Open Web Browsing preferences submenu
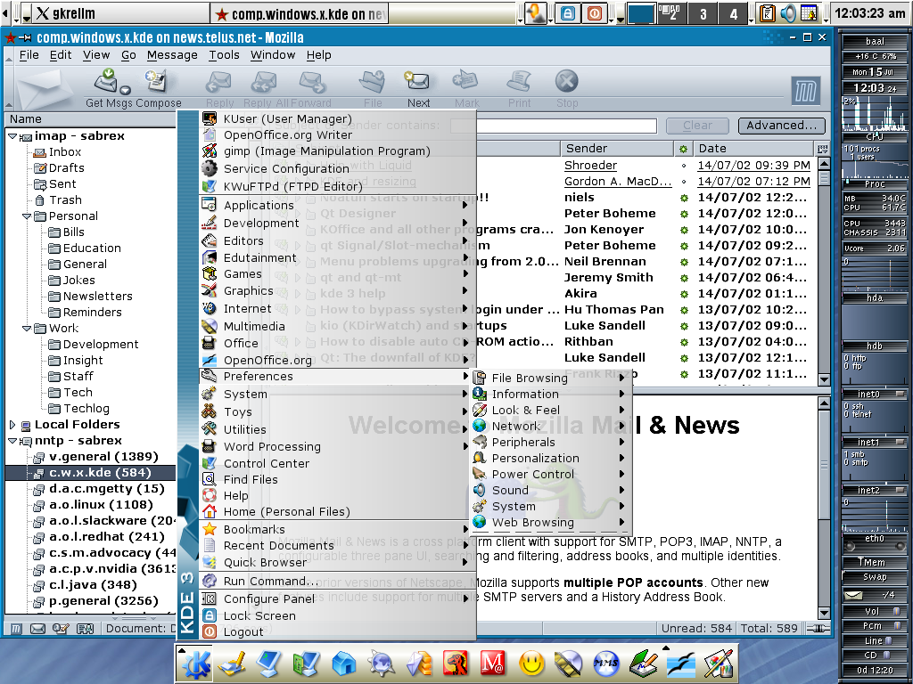 pos(549,522)
